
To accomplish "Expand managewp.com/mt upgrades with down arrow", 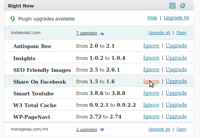I will click(102, 130).
